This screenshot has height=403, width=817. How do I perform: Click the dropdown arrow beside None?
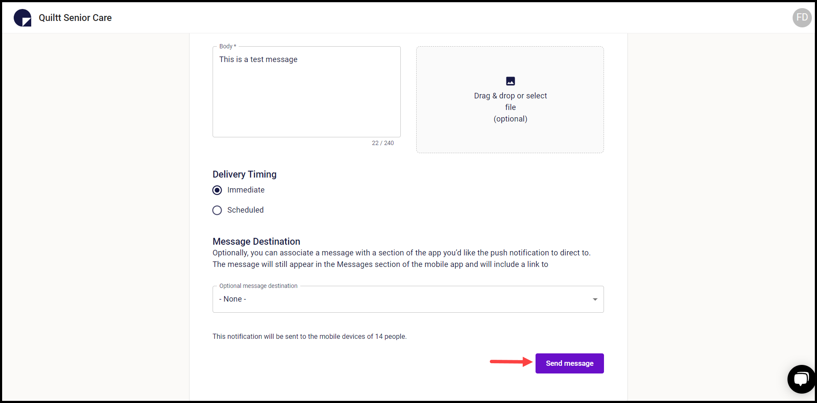(595, 299)
